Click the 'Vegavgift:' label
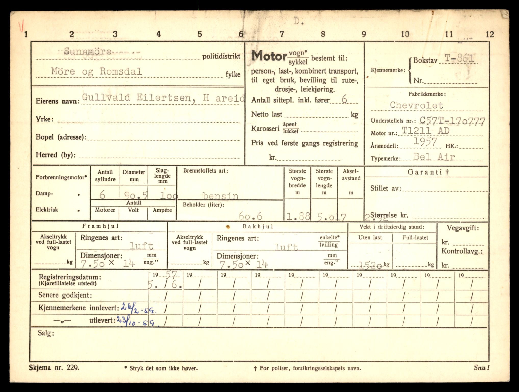 point(463,228)
